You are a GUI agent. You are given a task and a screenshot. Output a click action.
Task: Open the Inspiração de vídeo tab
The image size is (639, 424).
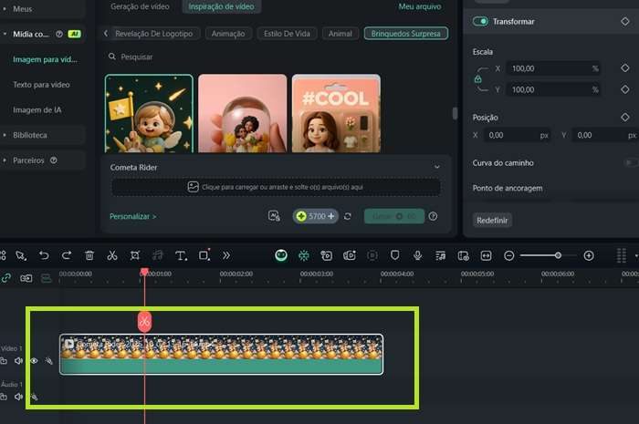point(221,6)
